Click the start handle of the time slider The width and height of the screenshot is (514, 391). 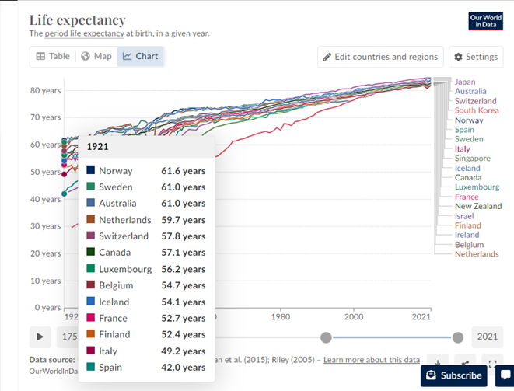(326, 337)
